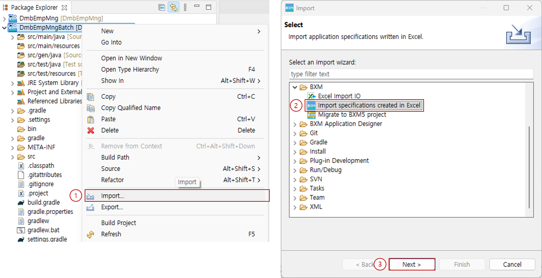Select Migrate to BXM5 project
Viewport: 542px width, 278px height.
pyautogui.click(x=347, y=115)
